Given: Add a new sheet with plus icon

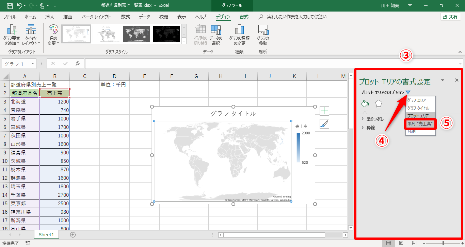Looking at the screenshot, I should coord(73,234).
